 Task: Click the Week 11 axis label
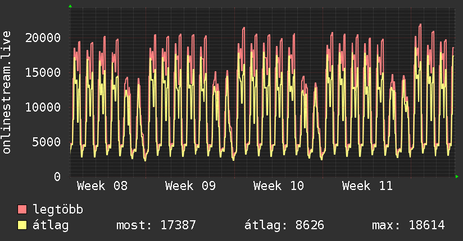click(x=367, y=186)
